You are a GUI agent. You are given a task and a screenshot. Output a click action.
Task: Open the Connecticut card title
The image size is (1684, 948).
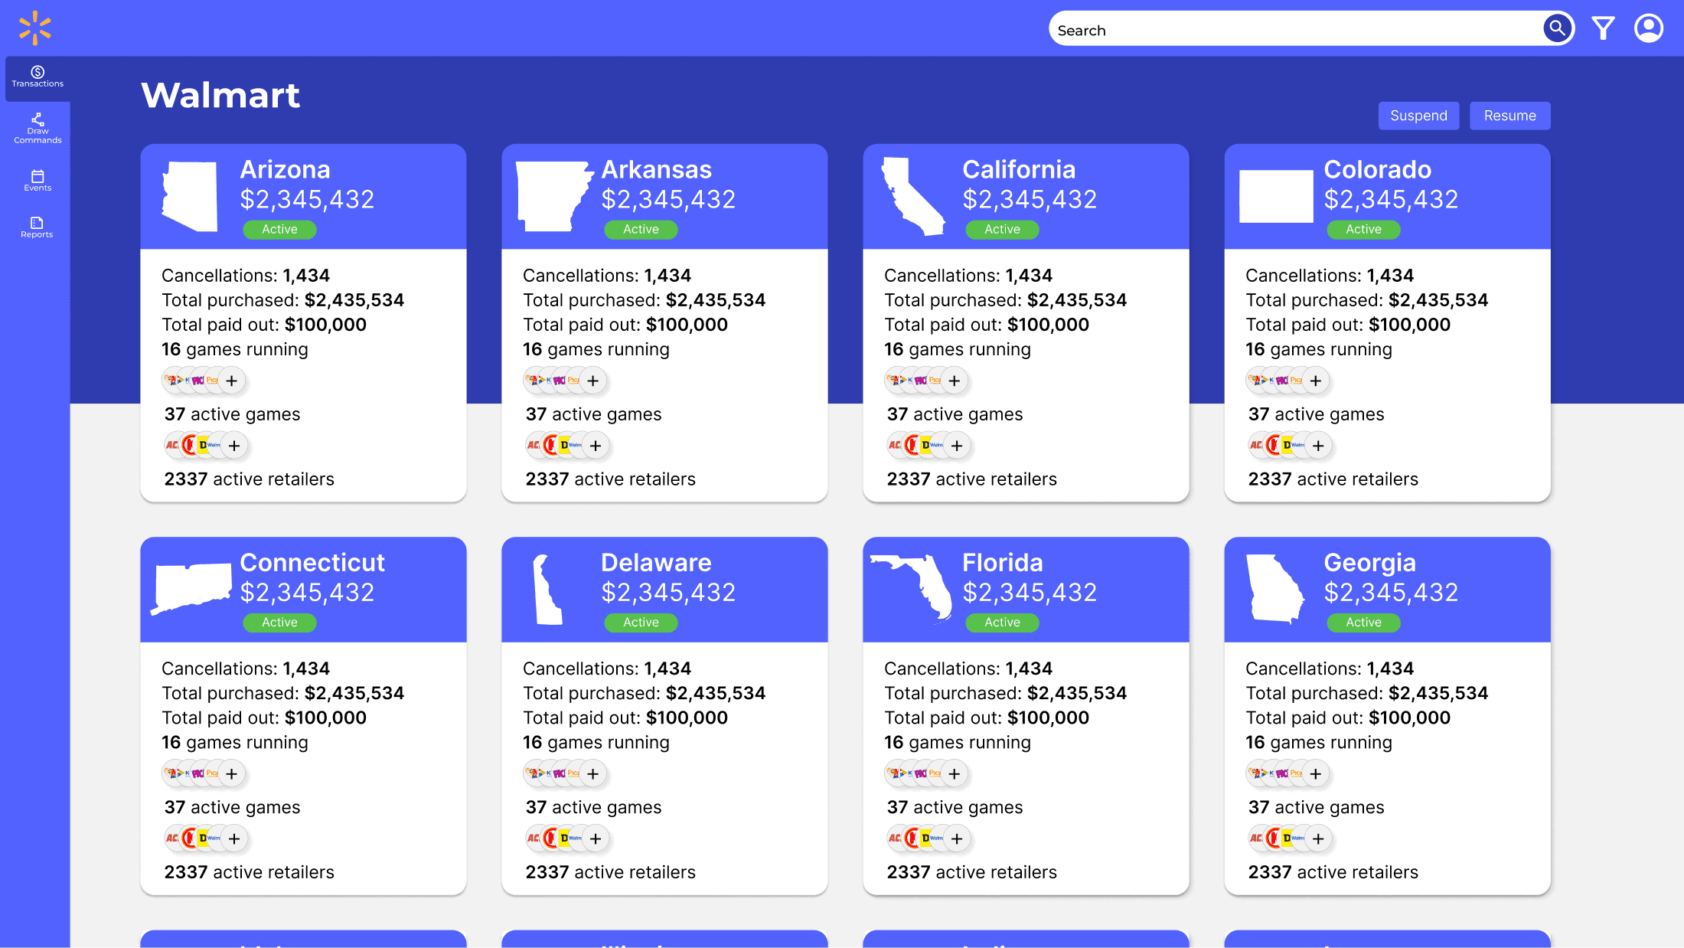click(x=312, y=563)
